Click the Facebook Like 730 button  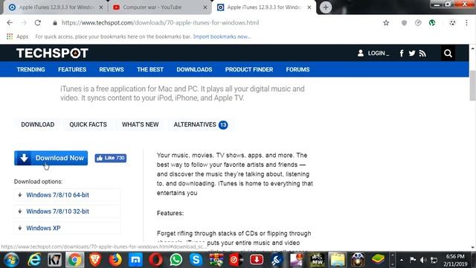(x=111, y=158)
